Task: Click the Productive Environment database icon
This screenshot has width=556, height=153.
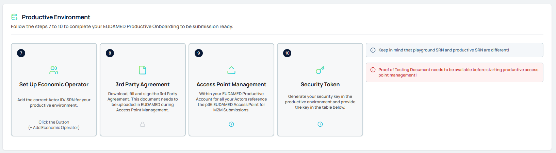Action: (14, 17)
